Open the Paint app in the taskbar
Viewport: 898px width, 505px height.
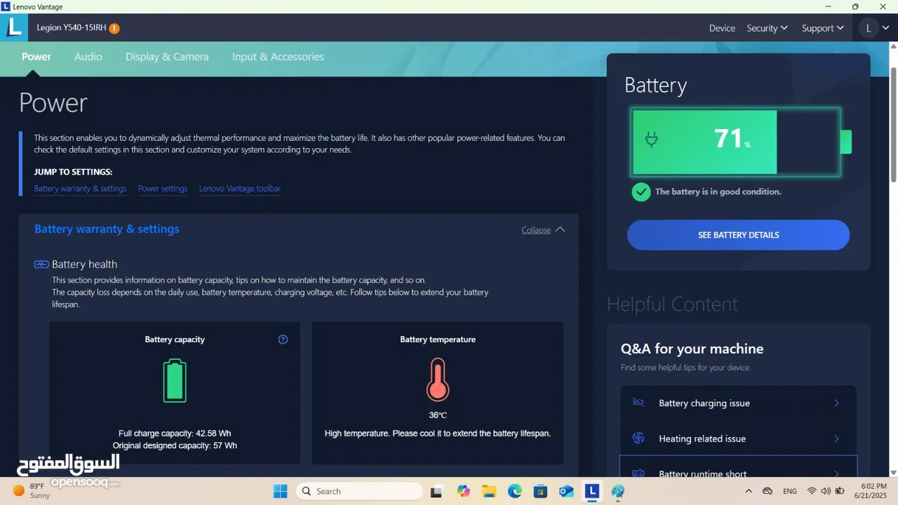(617, 491)
